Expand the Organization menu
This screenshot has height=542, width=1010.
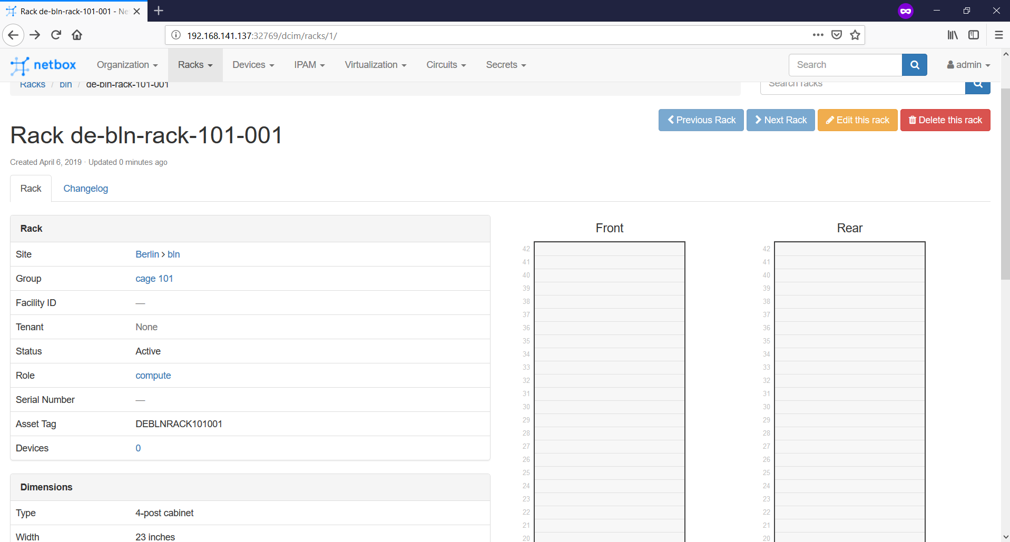127,65
